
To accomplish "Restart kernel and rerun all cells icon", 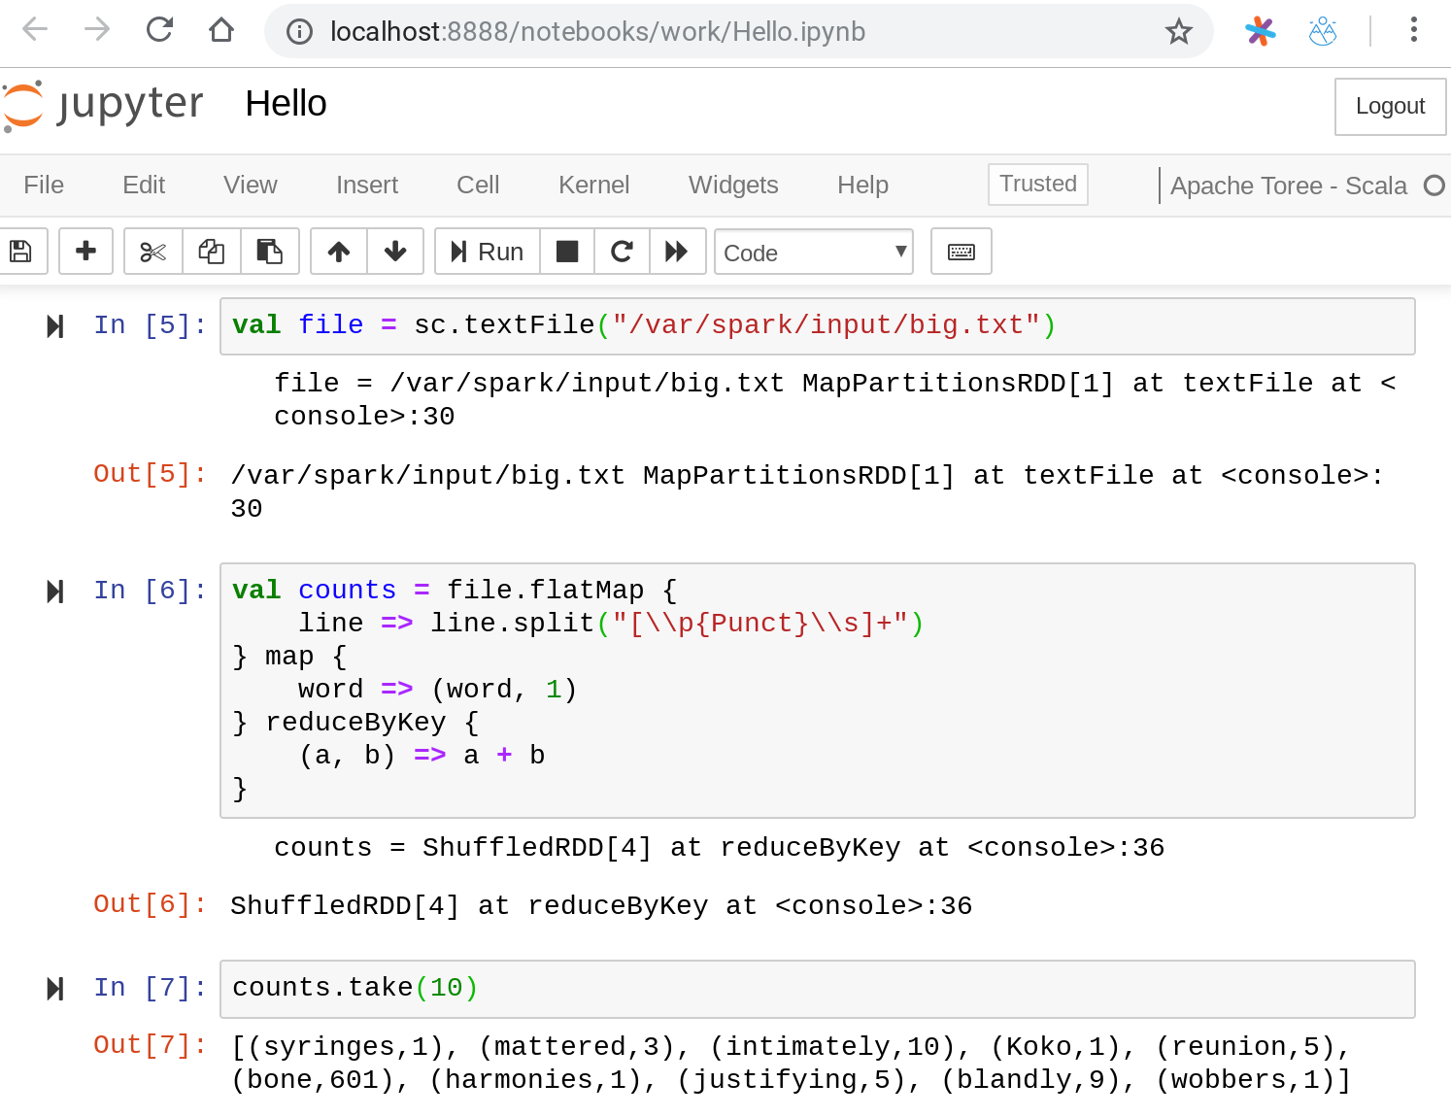I will (677, 252).
